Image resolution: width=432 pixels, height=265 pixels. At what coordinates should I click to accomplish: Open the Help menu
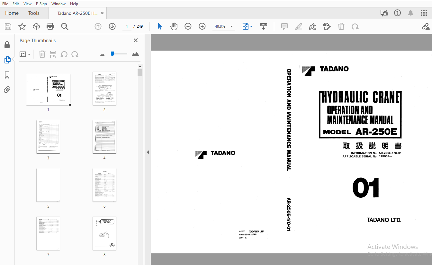point(74,4)
